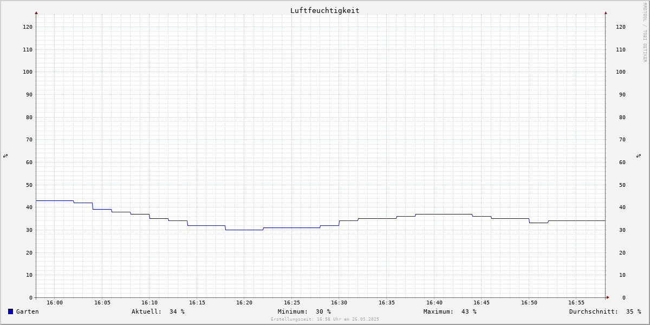Click the left axis 40 label

(x=29, y=207)
